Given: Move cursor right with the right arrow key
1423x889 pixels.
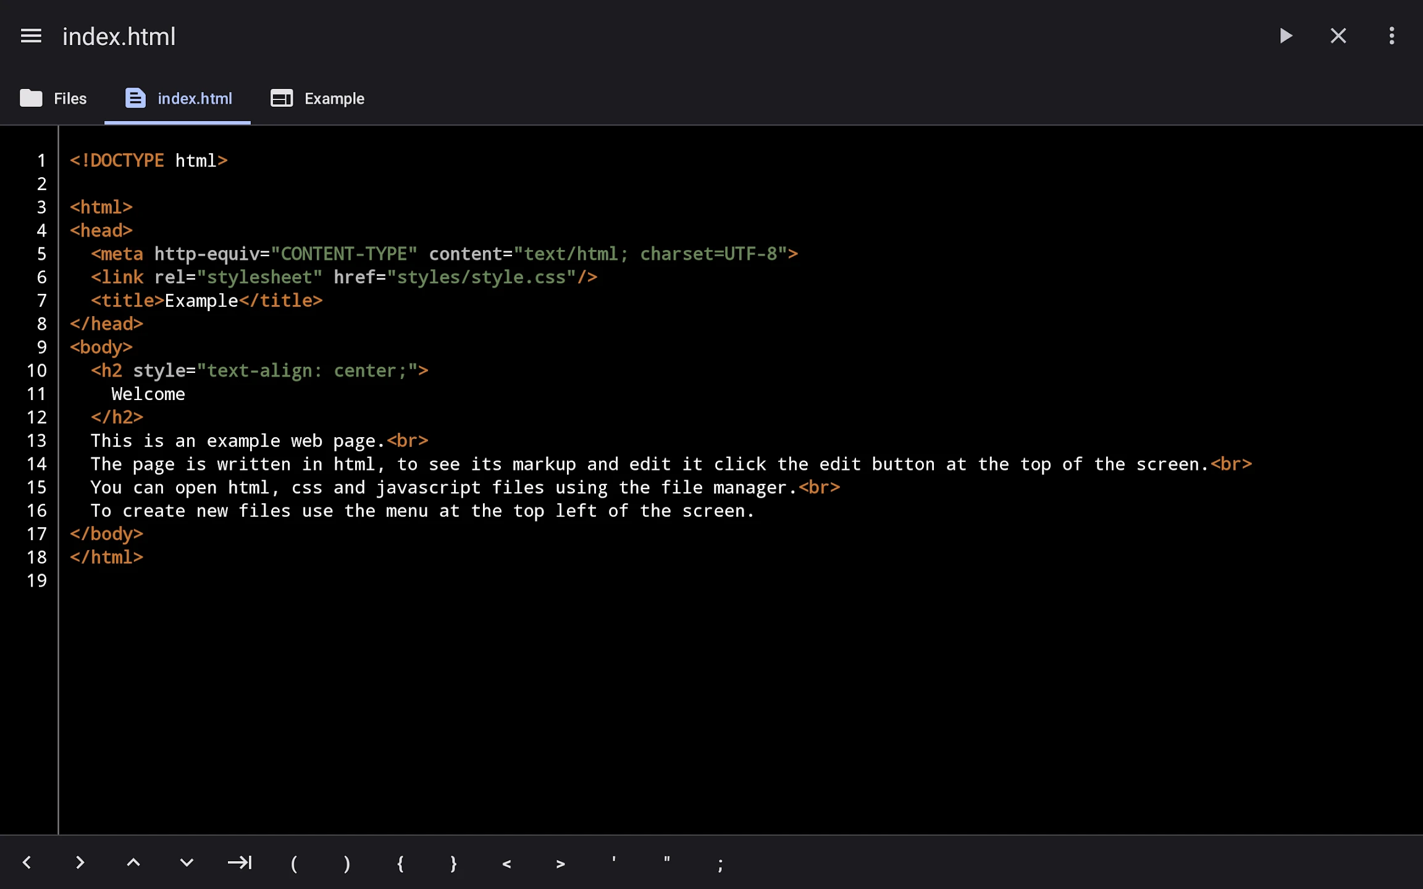Looking at the screenshot, I should 80,862.
